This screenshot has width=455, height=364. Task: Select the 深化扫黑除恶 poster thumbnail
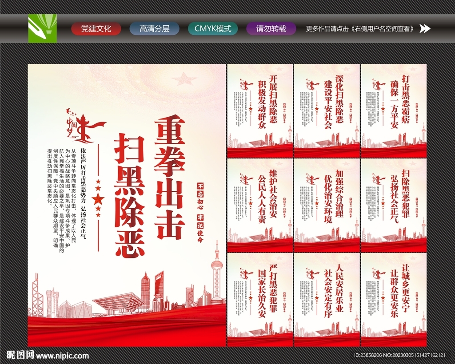(326, 111)
